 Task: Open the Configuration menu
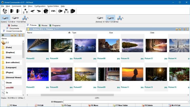coord(40,6)
